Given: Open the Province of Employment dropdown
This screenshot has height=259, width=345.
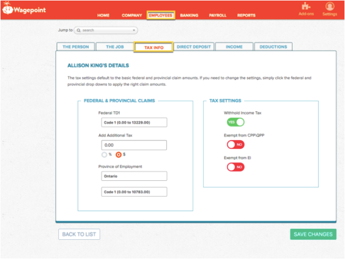Looking at the screenshot, I should click(134, 176).
